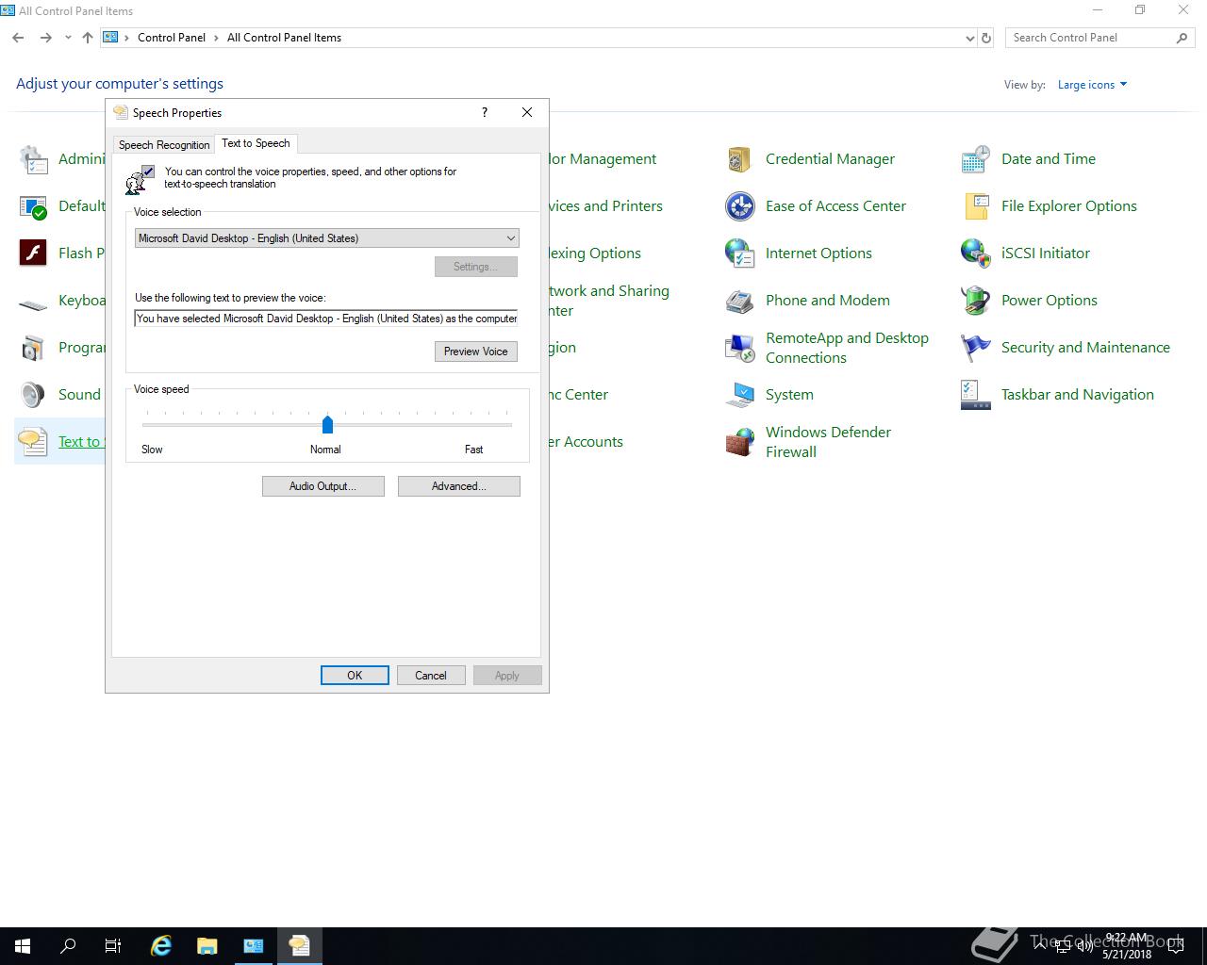1207x965 pixels.
Task: Click the volume icon in system tray
Action: [x=1085, y=946]
